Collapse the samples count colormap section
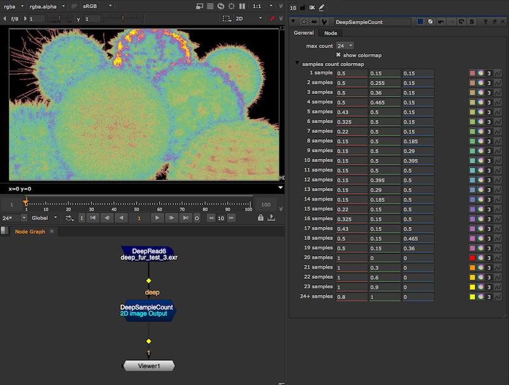The image size is (509, 385). 297,64
